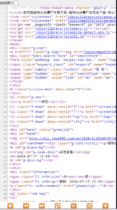Click the infm-size 共 款 span line
The image size is (117, 210).
click(x=56, y=176)
